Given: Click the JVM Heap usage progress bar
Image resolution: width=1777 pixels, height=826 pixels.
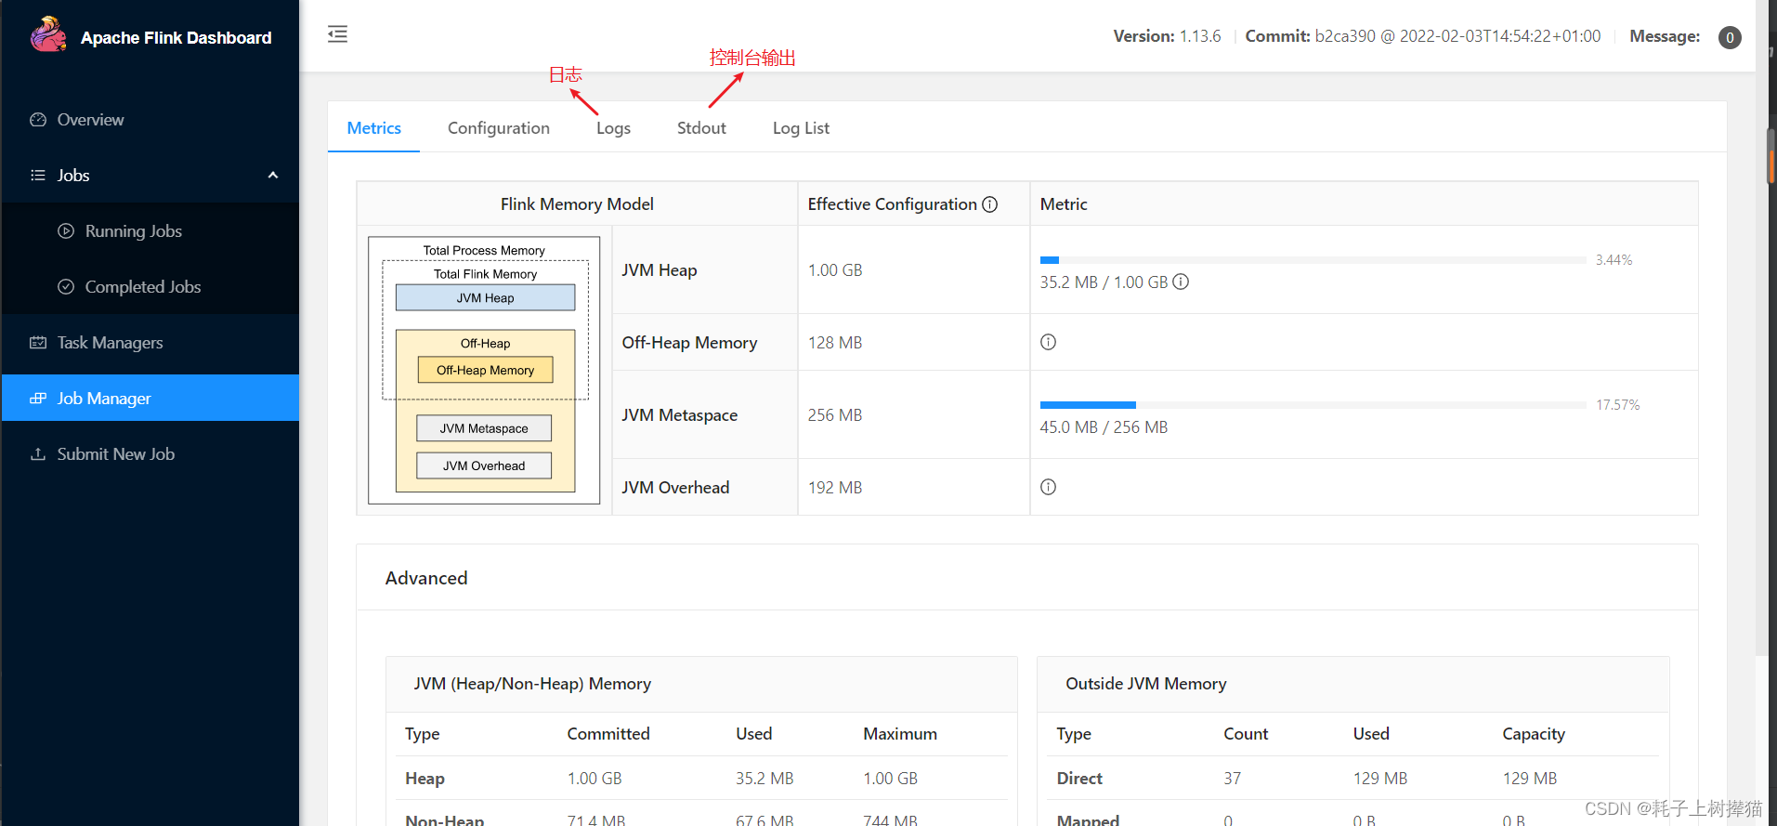Looking at the screenshot, I should click(x=1313, y=260).
